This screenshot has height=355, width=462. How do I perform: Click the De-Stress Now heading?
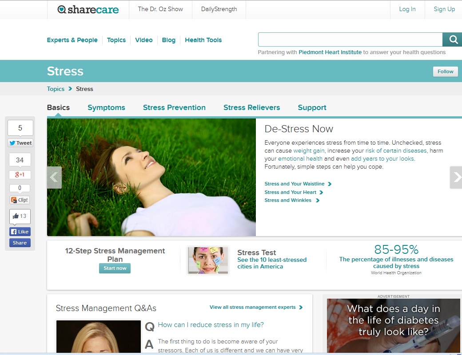tap(299, 129)
